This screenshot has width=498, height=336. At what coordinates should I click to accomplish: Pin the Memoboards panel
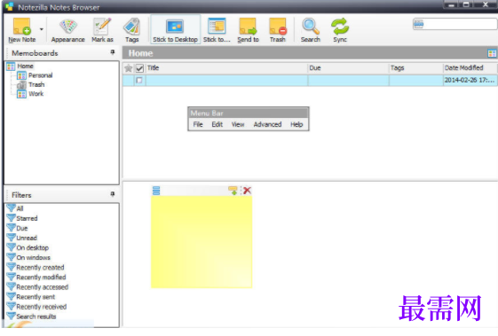[x=113, y=52]
